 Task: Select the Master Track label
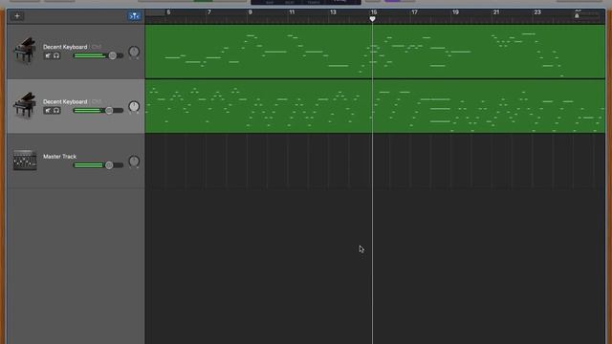point(59,157)
